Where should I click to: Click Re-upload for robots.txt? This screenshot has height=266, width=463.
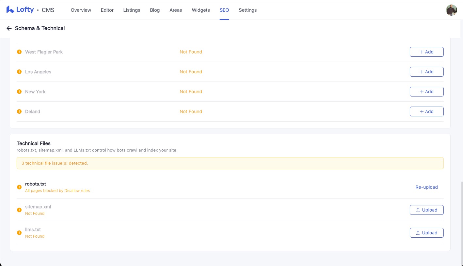[x=426, y=187]
